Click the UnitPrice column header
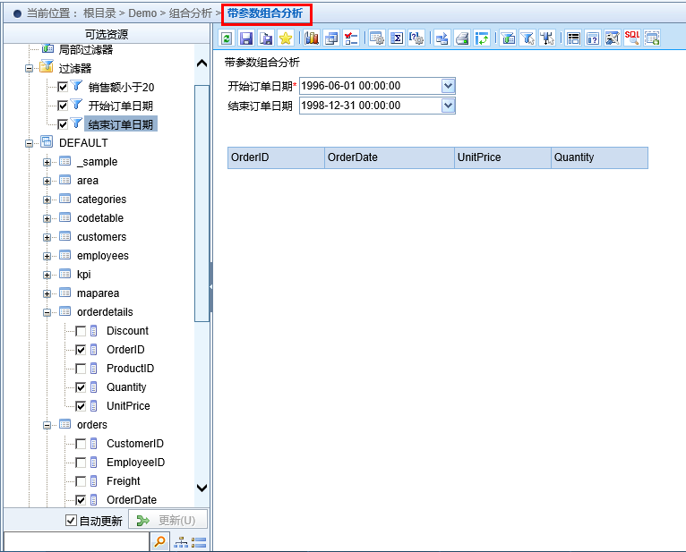The height and width of the screenshot is (552, 686). pos(502,157)
